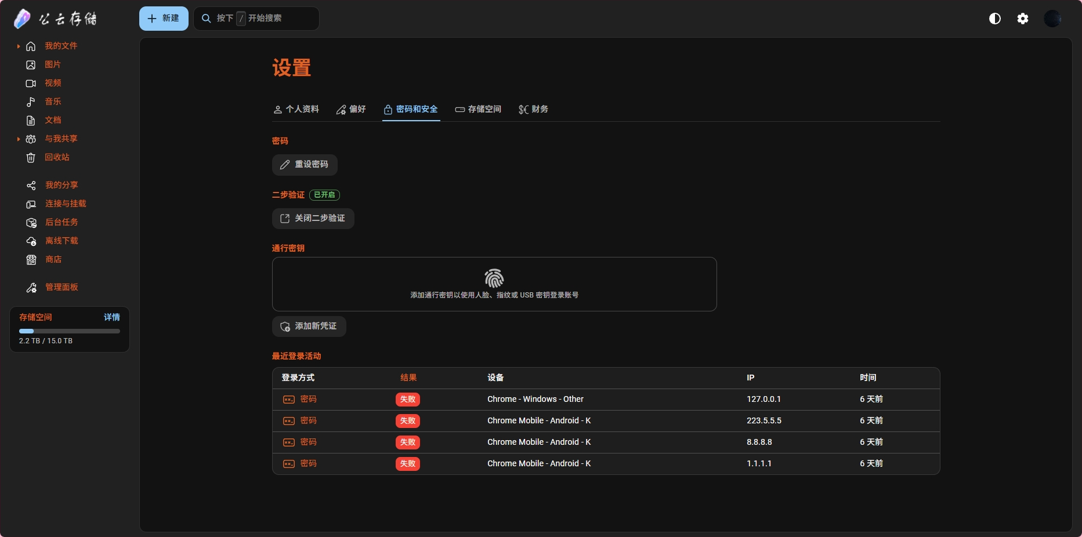The width and height of the screenshot is (1082, 537).
Task: Click the fingerprint passkey icon
Action: [x=494, y=278]
